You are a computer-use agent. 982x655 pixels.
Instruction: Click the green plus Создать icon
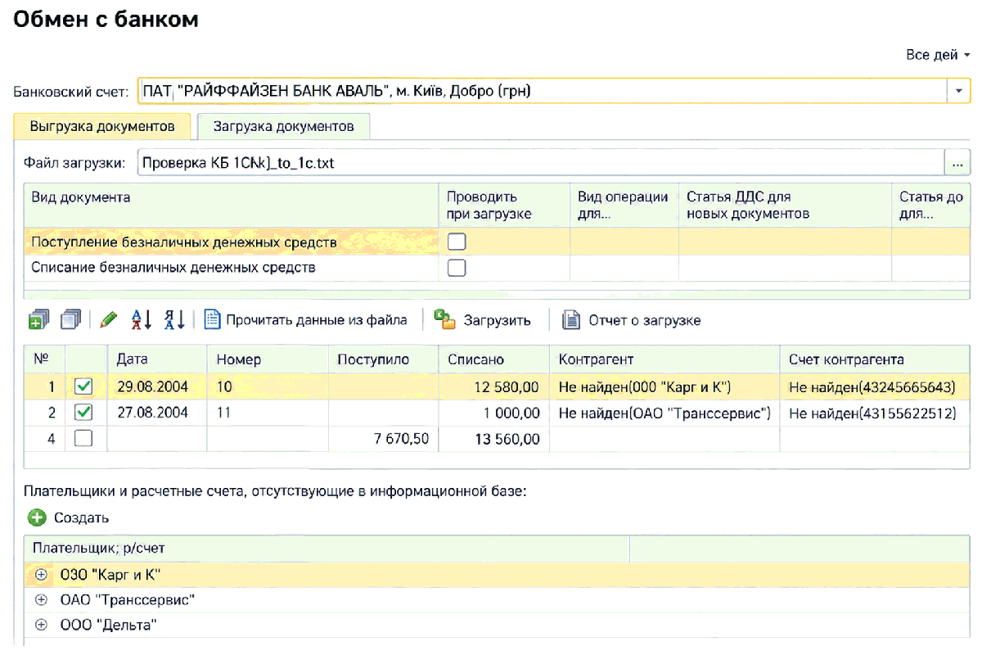pyautogui.click(x=37, y=517)
